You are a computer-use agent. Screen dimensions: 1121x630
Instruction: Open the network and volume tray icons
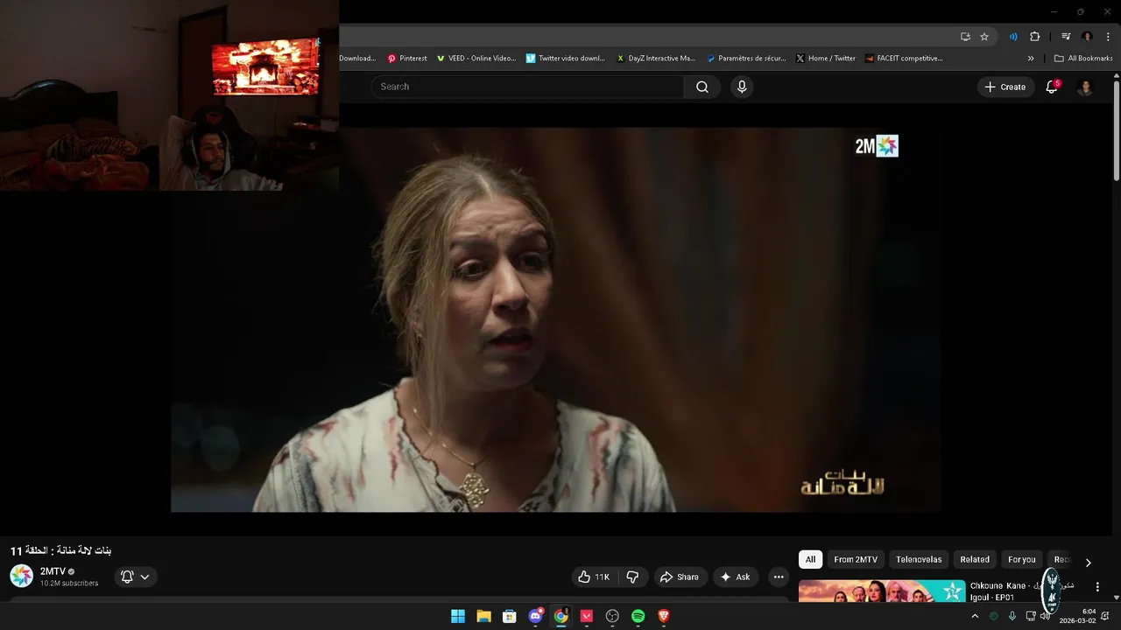(1037, 616)
